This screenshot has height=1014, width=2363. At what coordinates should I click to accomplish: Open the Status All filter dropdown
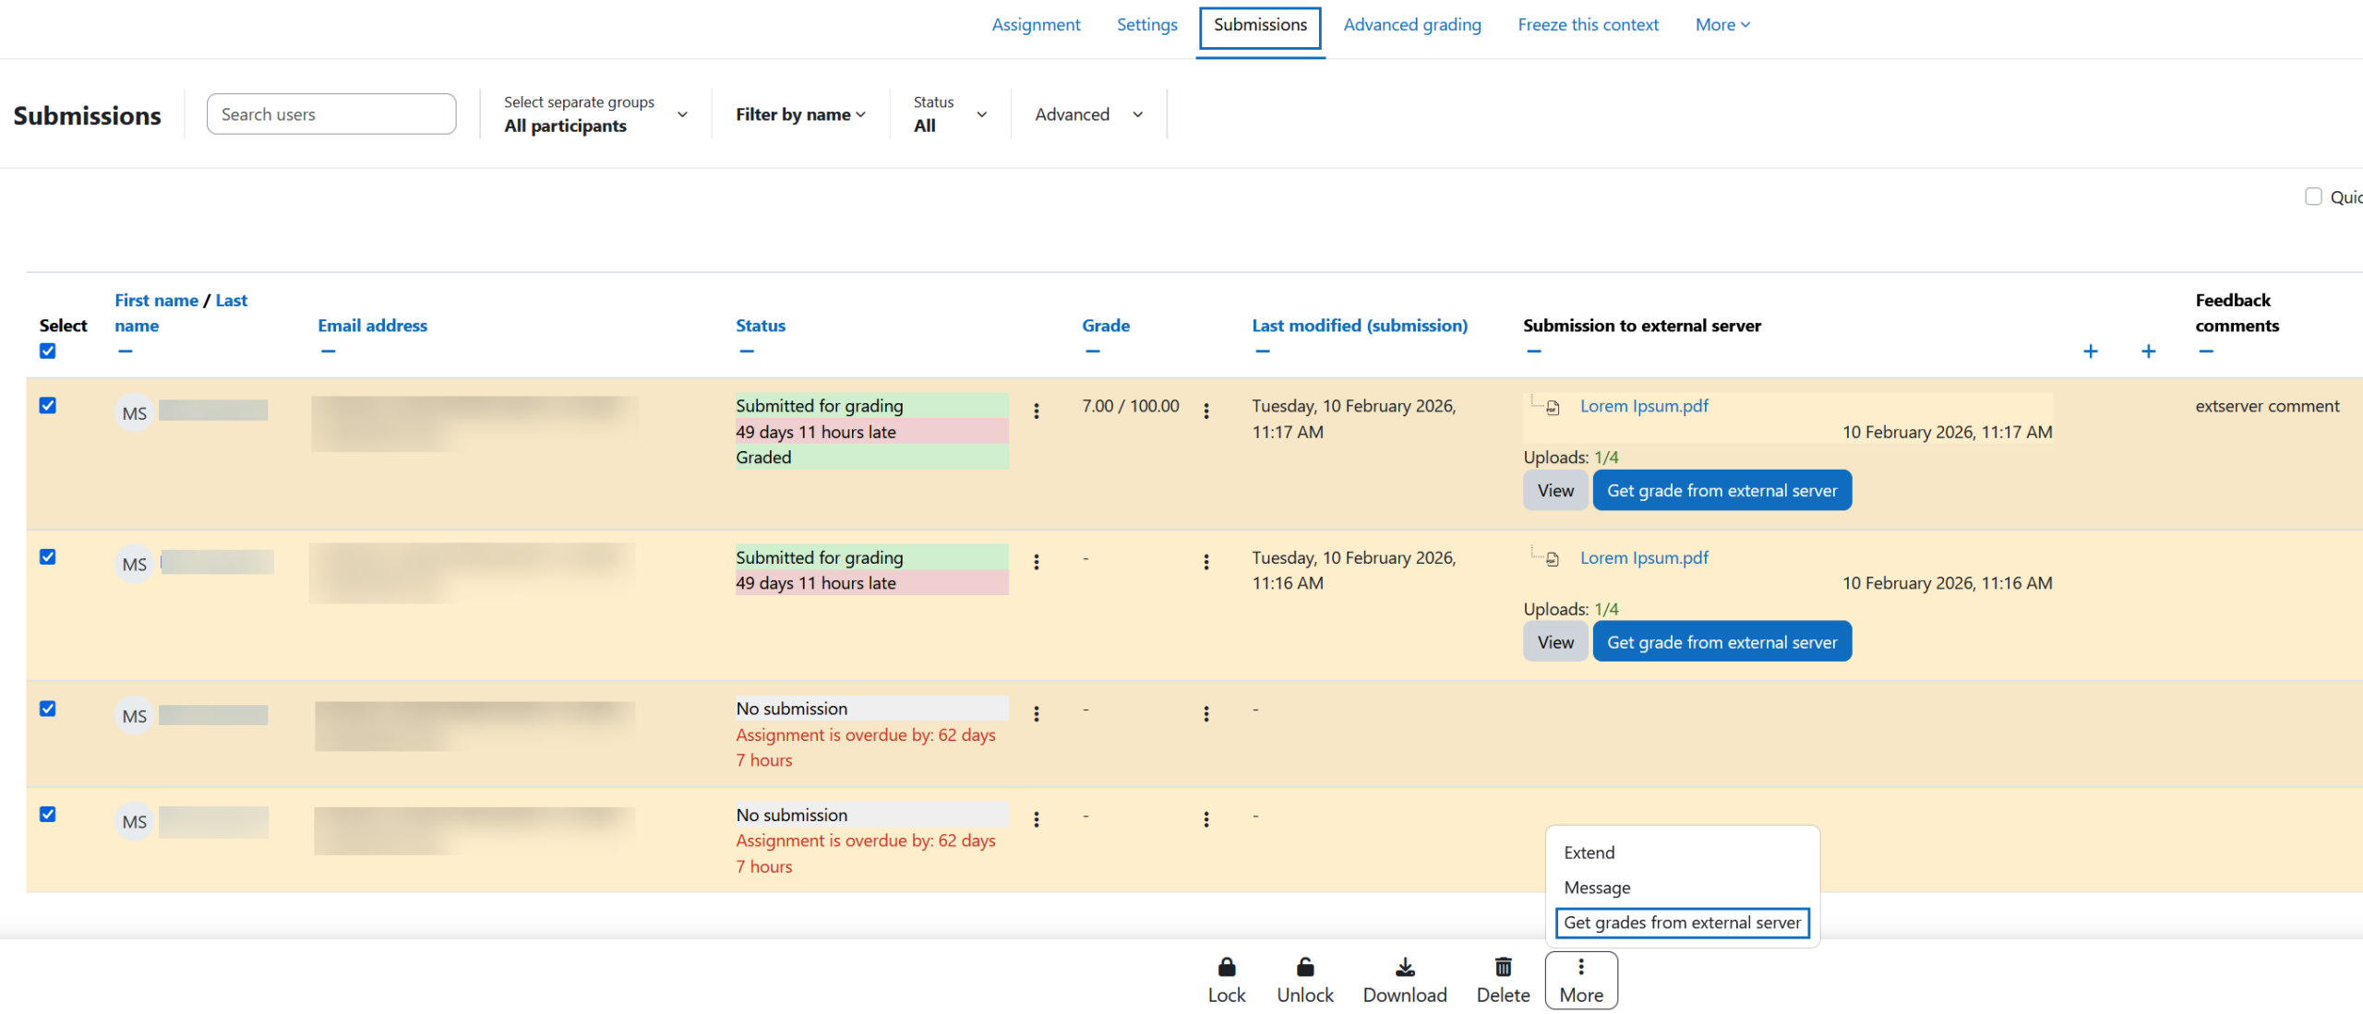pyautogui.click(x=949, y=114)
